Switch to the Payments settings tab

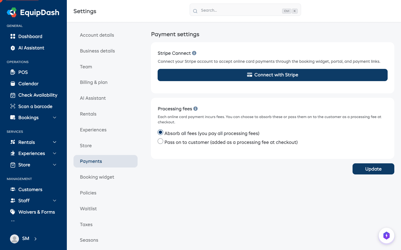coord(91,161)
